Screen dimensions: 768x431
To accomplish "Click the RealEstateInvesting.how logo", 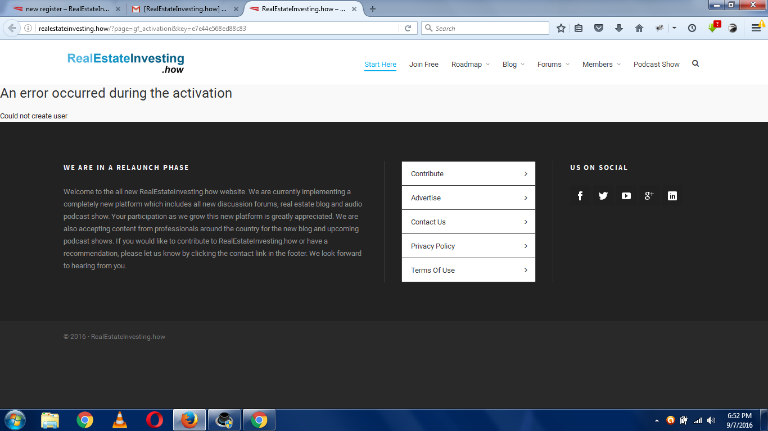I will click(x=126, y=63).
